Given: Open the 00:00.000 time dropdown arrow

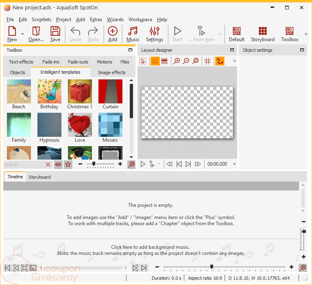Looking at the screenshot, I should [x=234, y=164].
